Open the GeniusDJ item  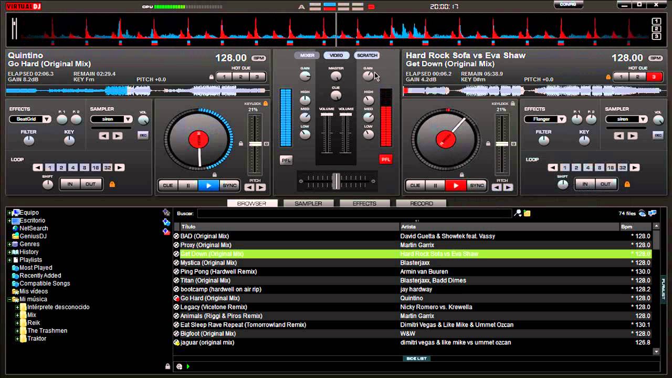[33, 236]
